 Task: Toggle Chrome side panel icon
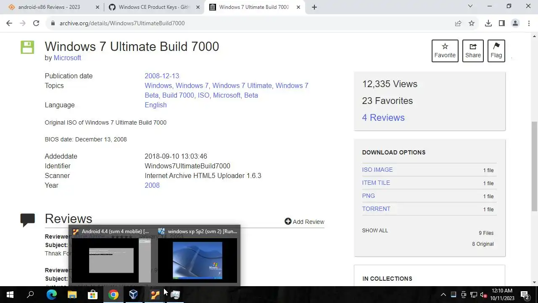click(502, 23)
